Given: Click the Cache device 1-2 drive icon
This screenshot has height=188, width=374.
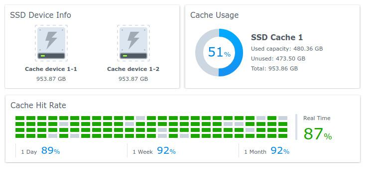Looking at the screenshot, I should [x=133, y=43].
